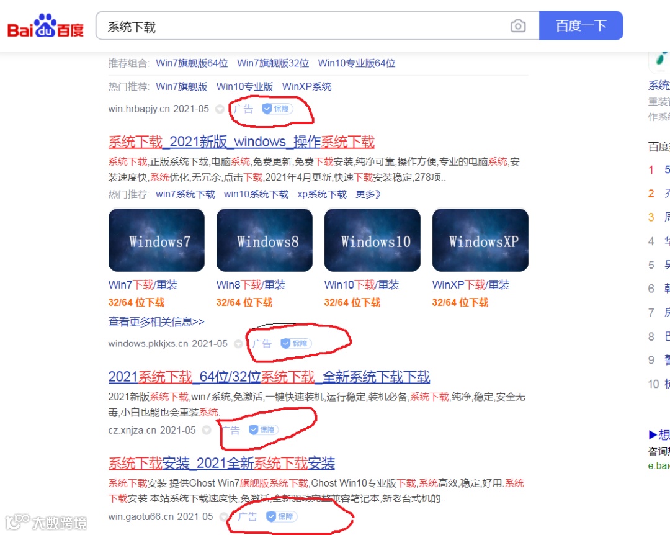The image size is (670, 535).
Task: Open result 系统下载安装_2021全新系统下载安装
Action: pos(221,463)
